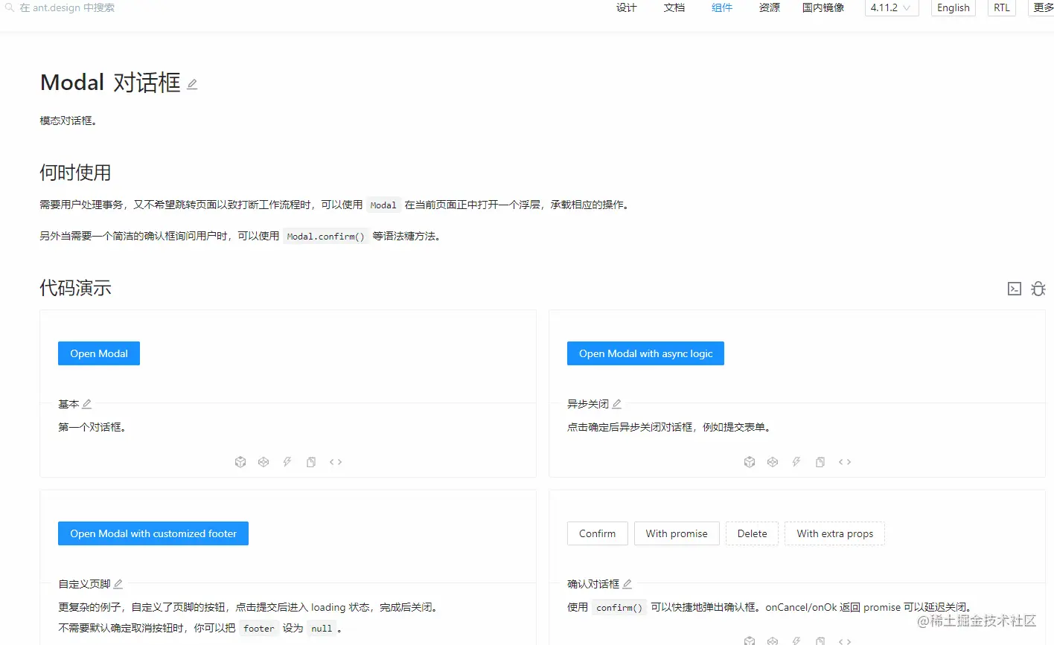Copy code of the 异步关闭 demo
This screenshot has width=1054, height=645.
(x=820, y=462)
